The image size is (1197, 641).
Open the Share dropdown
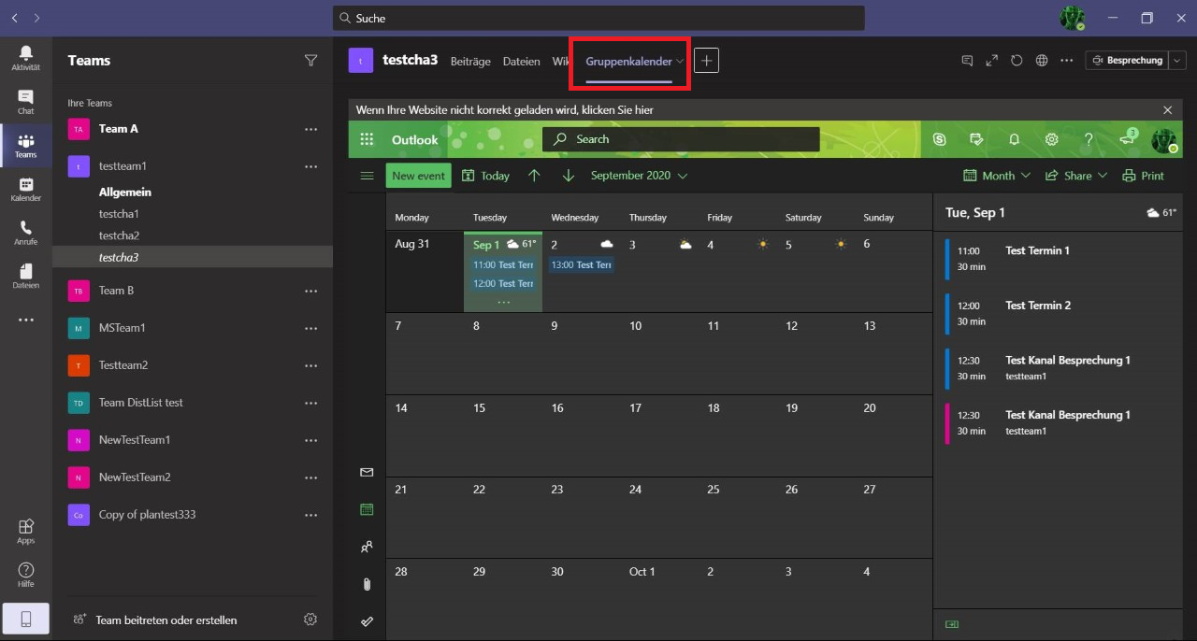click(x=1075, y=176)
